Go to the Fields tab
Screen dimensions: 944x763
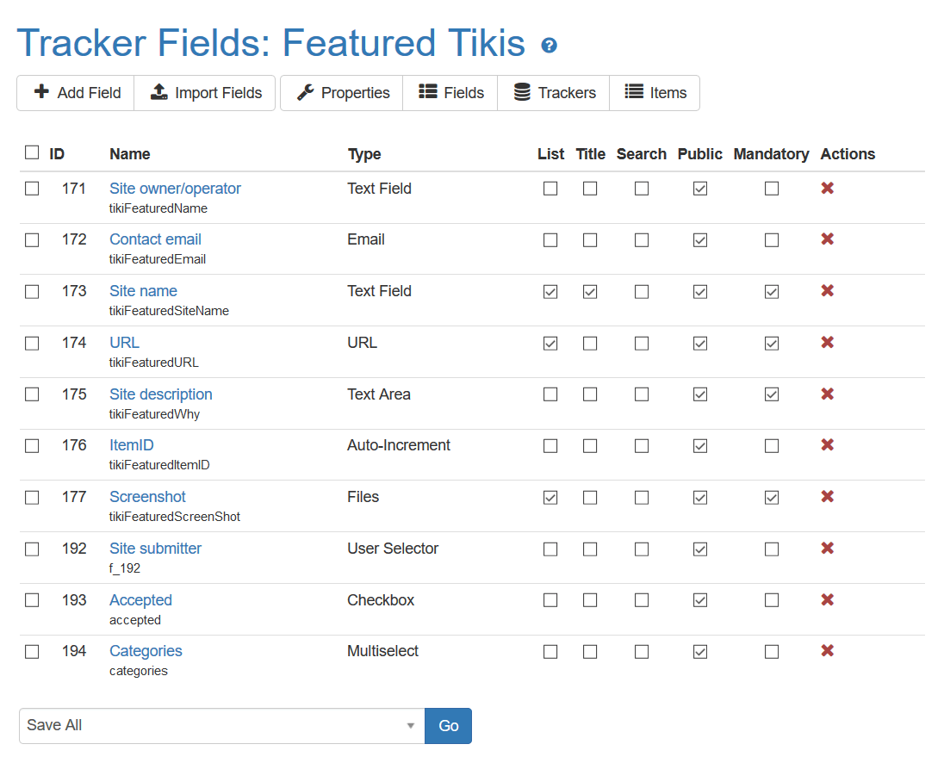[450, 93]
